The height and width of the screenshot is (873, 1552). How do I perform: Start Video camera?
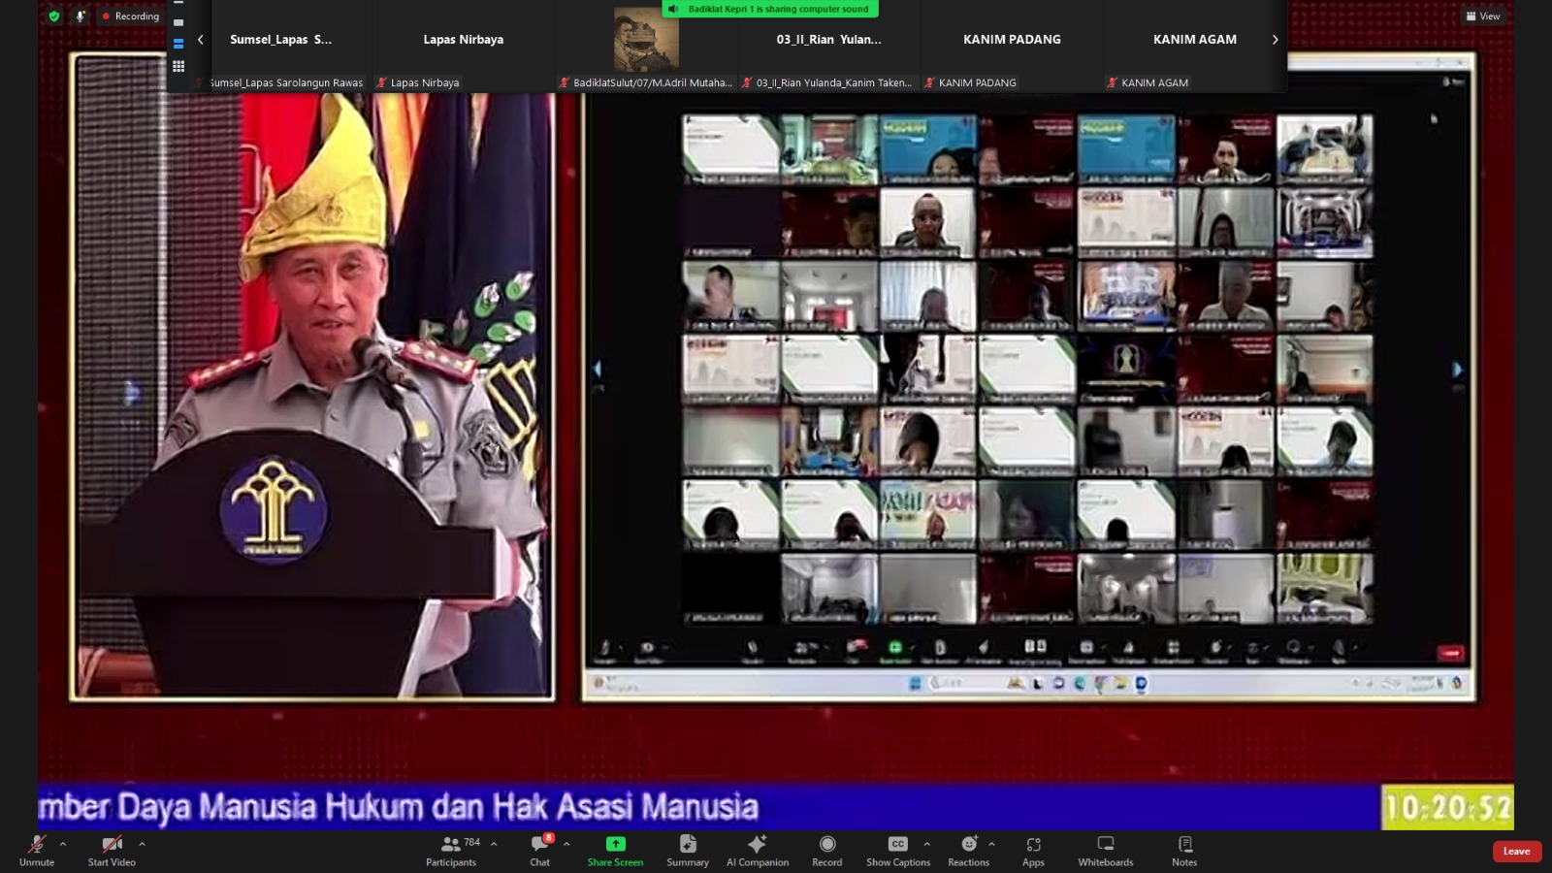coord(112,850)
